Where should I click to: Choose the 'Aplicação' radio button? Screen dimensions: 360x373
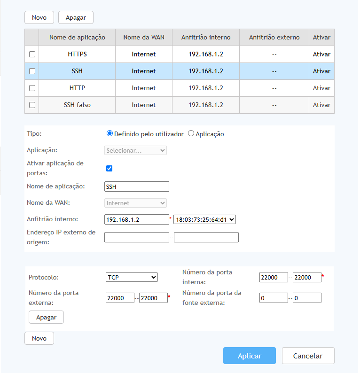pos(191,133)
